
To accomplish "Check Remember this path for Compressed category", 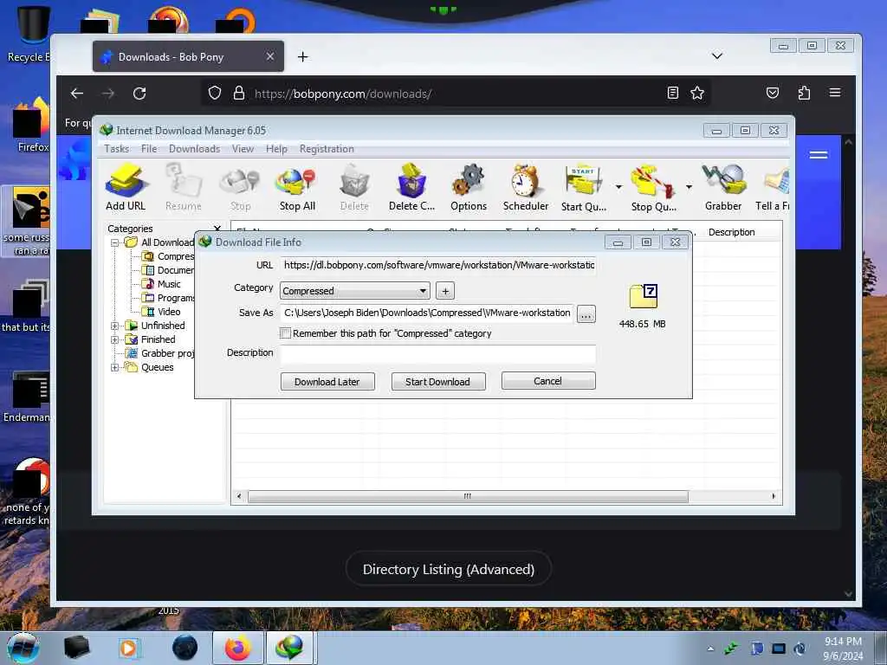I will point(285,333).
